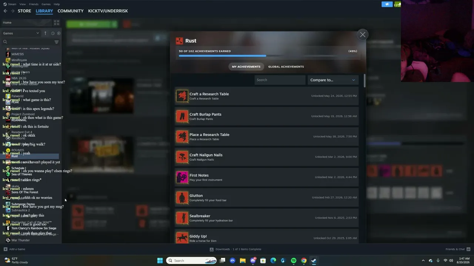This screenshot has width=474, height=266.
Task: Filter library by recent activity clock icon
Action: pyautogui.click(x=53, y=33)
